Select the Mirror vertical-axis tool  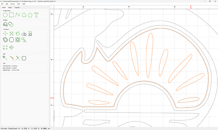(x=24, y=34)
